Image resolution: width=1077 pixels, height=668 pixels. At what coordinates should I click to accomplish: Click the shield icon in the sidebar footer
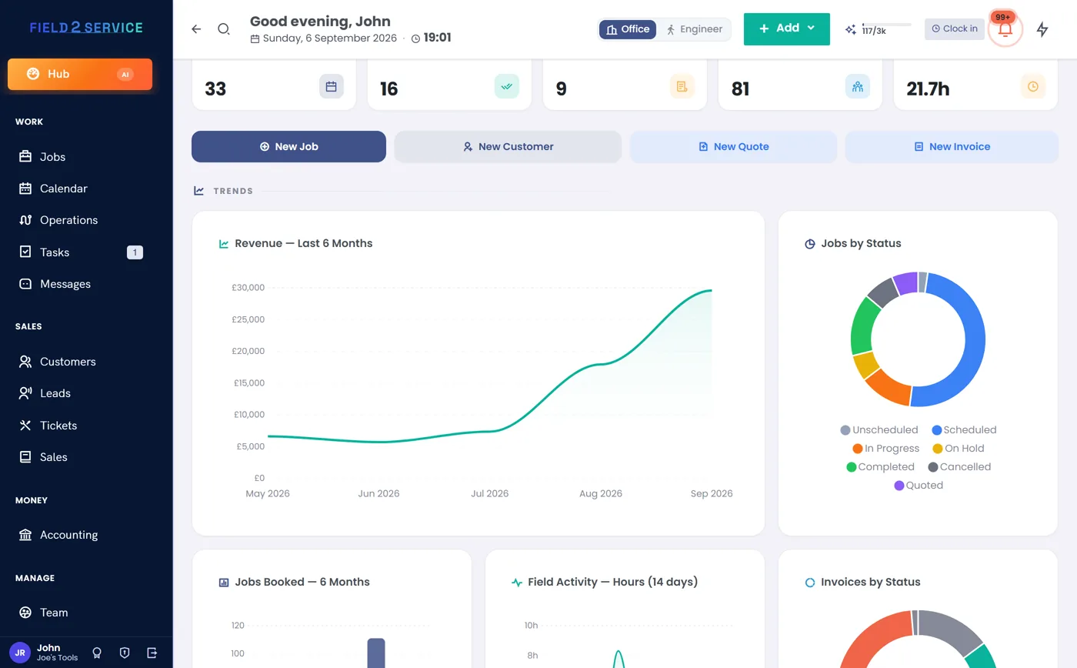[x=125, y=653]
